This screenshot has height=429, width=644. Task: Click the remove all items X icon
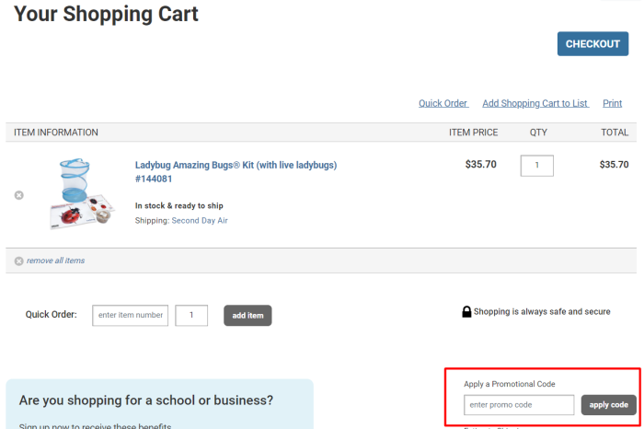tap(19, 261)
